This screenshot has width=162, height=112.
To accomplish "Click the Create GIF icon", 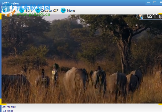I will [38, 10].
